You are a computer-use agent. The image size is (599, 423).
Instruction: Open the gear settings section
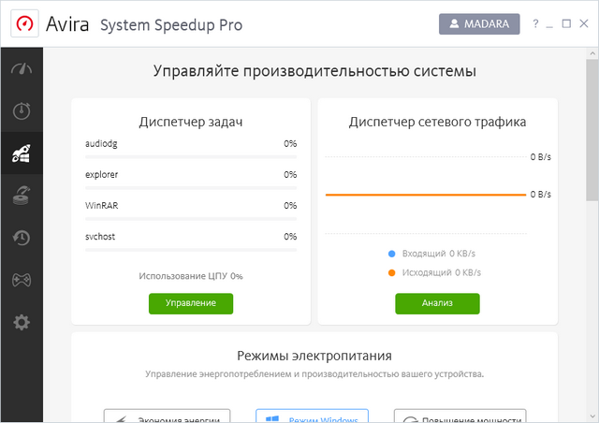(21, 322)
